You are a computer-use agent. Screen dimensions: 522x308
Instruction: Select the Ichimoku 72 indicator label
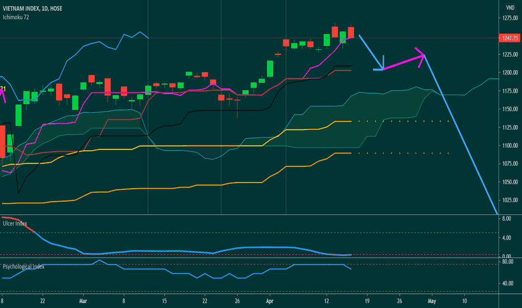click(16, 17)
